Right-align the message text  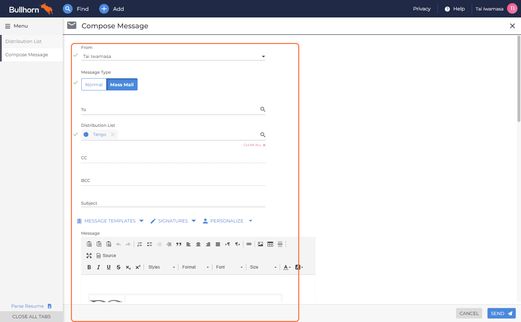208,244
